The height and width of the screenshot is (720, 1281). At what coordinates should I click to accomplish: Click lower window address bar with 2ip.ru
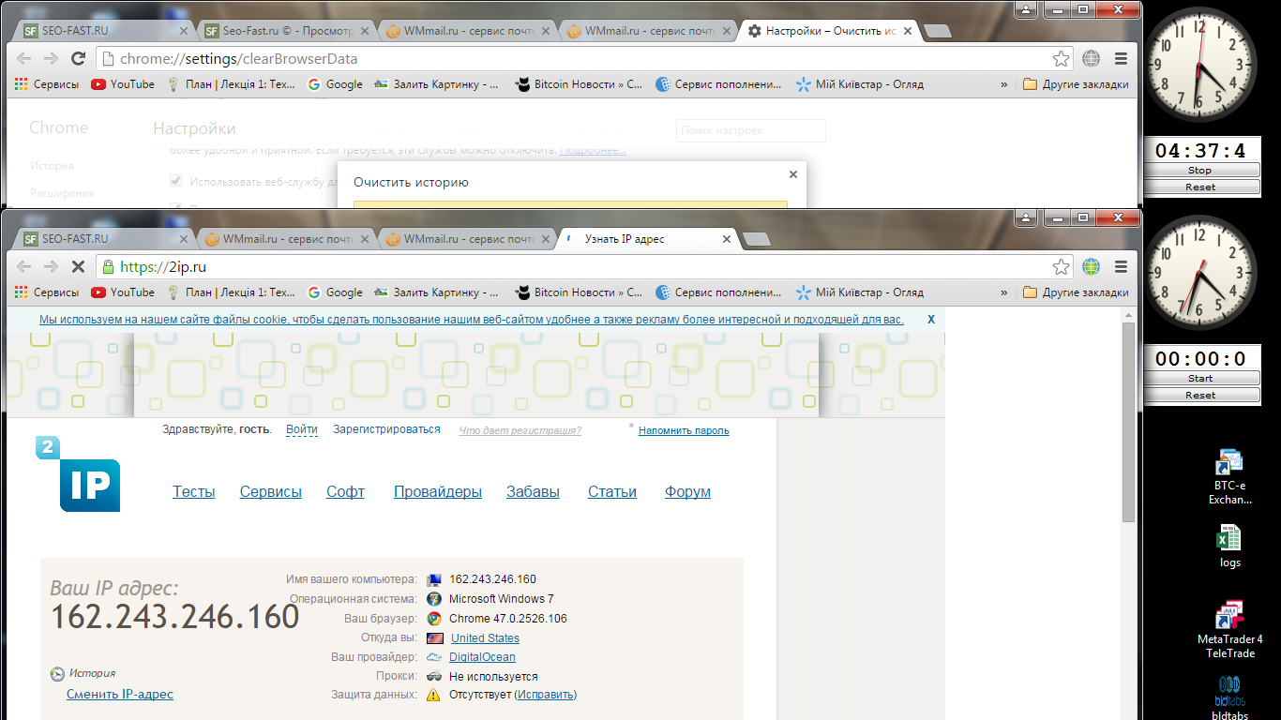click(586, 267)
